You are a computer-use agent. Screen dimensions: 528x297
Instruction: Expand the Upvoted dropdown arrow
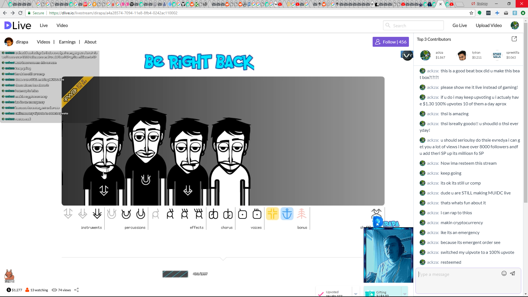point(356,294)
